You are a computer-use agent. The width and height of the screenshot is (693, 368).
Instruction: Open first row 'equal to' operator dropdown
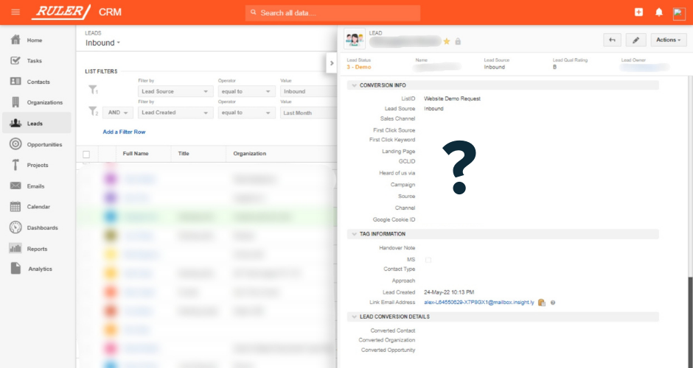coord(247,91)
